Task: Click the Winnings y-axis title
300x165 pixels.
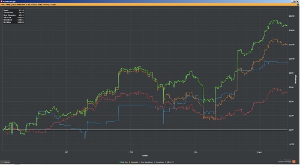Action: 296,79
